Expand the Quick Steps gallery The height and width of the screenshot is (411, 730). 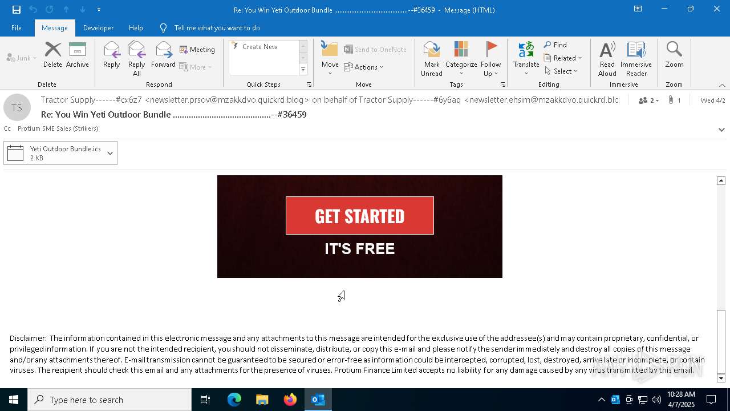click(x=303, y=70)
